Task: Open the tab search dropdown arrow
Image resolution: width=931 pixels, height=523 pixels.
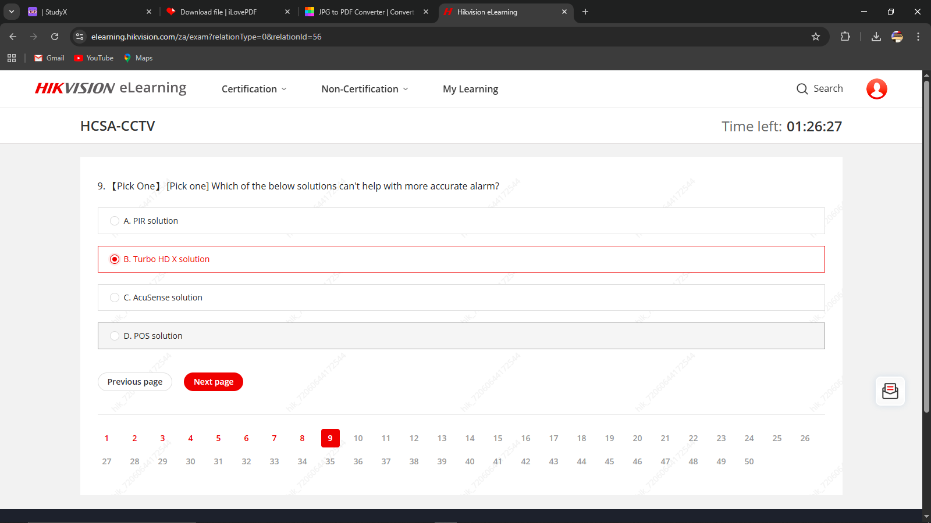Action: tap(12, 12)
